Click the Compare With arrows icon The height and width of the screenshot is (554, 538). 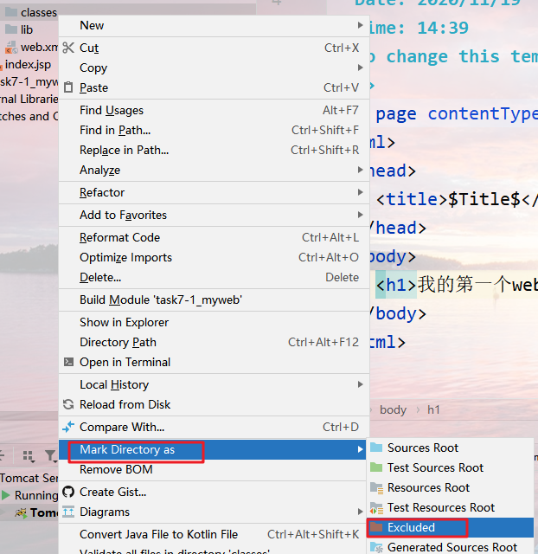point(68,427)
